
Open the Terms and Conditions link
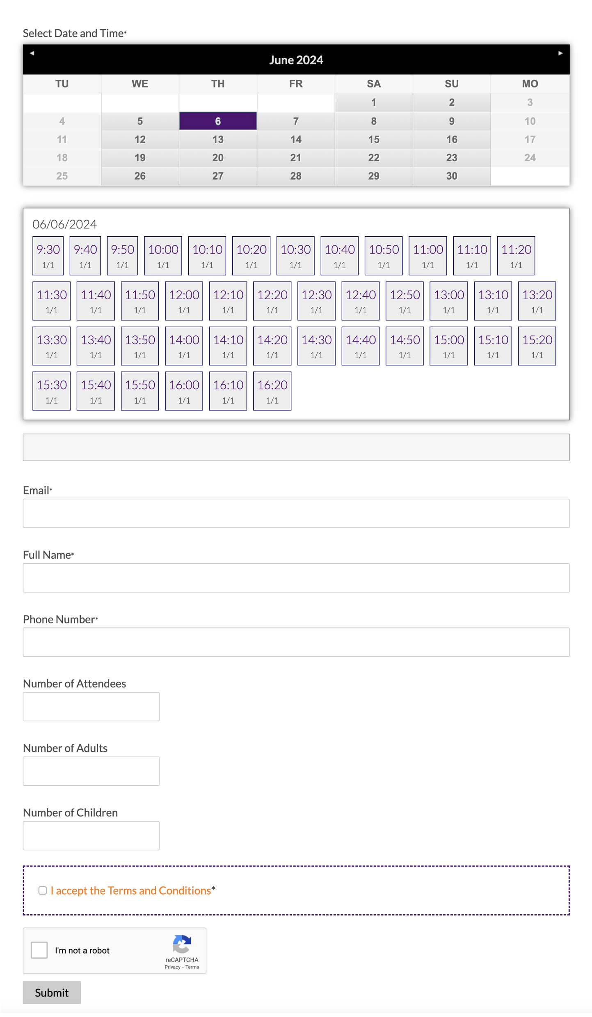point(130,890)
